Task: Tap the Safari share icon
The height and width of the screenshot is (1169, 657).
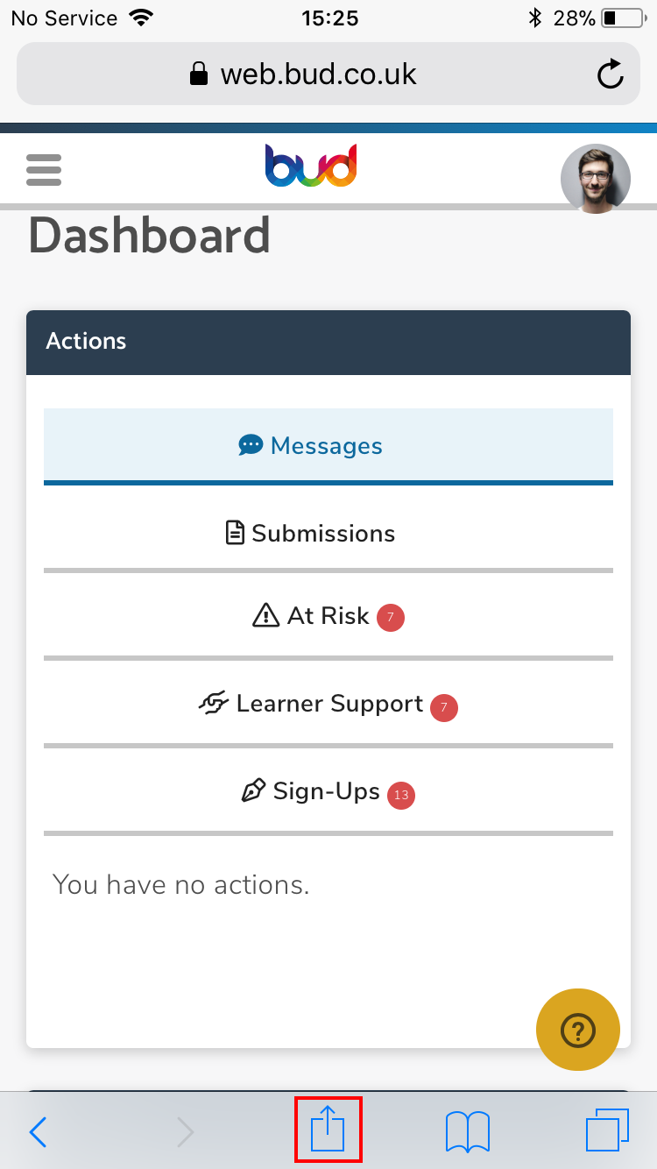Action: click(328, 1130)
